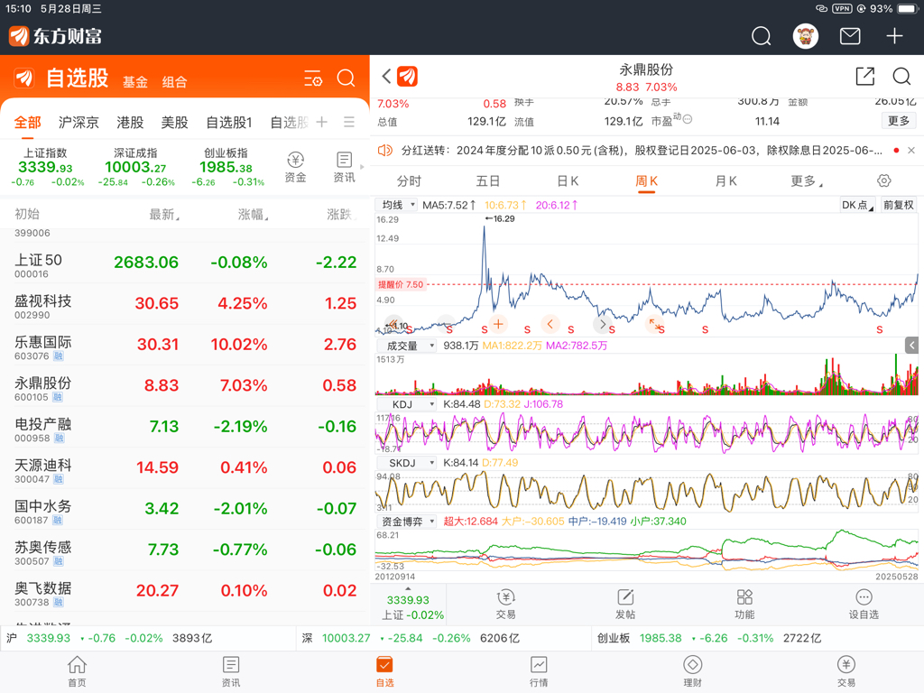Open 资讯 tab in bottom bar
Image resolution: width=924 pixels, height=693 pixels.
[x=230, y=671]
